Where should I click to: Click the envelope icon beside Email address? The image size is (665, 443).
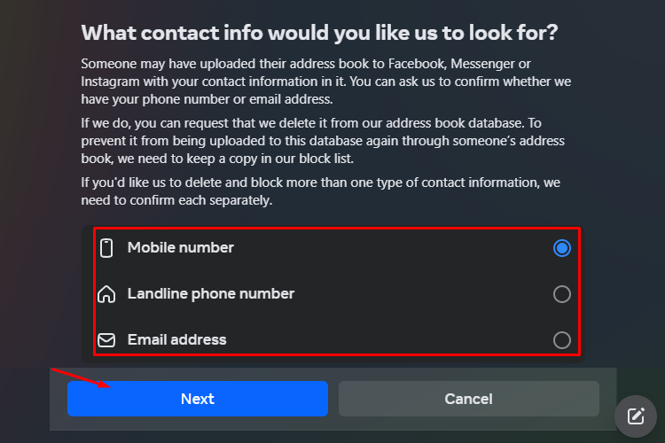(106, 340)
